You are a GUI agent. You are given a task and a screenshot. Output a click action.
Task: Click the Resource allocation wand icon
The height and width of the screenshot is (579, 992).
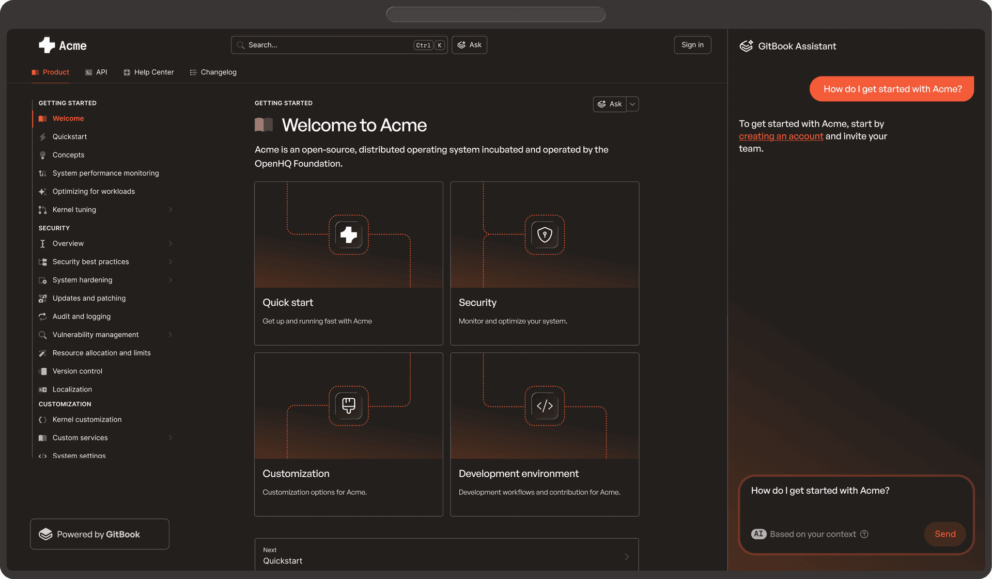(x=43, y=353)
